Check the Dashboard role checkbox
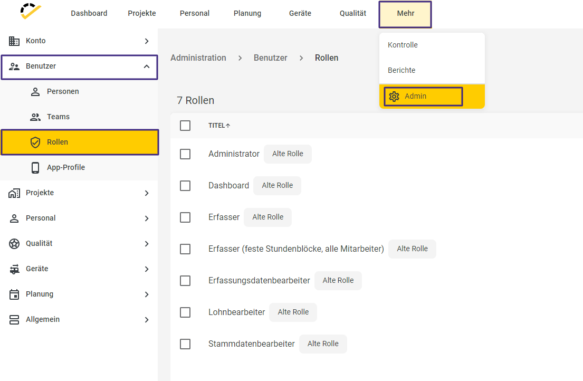 click(x=185, y=185)
